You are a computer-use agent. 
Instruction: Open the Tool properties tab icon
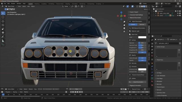coord(152,40)
